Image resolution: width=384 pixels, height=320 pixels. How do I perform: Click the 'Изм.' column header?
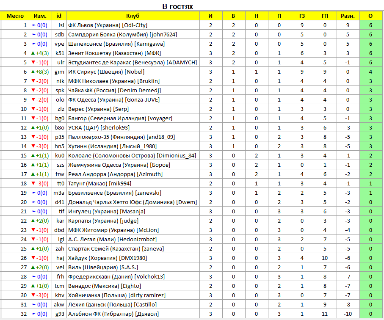point(40,16)
